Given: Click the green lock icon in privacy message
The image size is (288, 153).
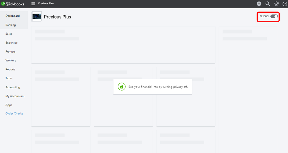Looking at the screenshot, I should point(122,87).
